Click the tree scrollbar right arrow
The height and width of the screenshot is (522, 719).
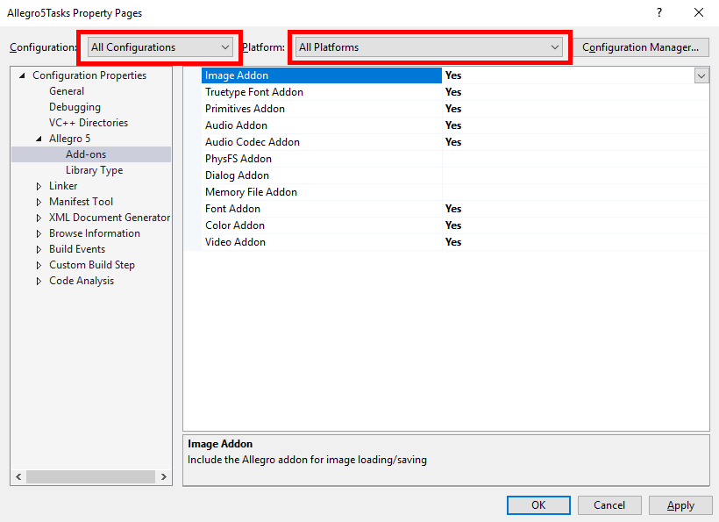coord(164,477)
